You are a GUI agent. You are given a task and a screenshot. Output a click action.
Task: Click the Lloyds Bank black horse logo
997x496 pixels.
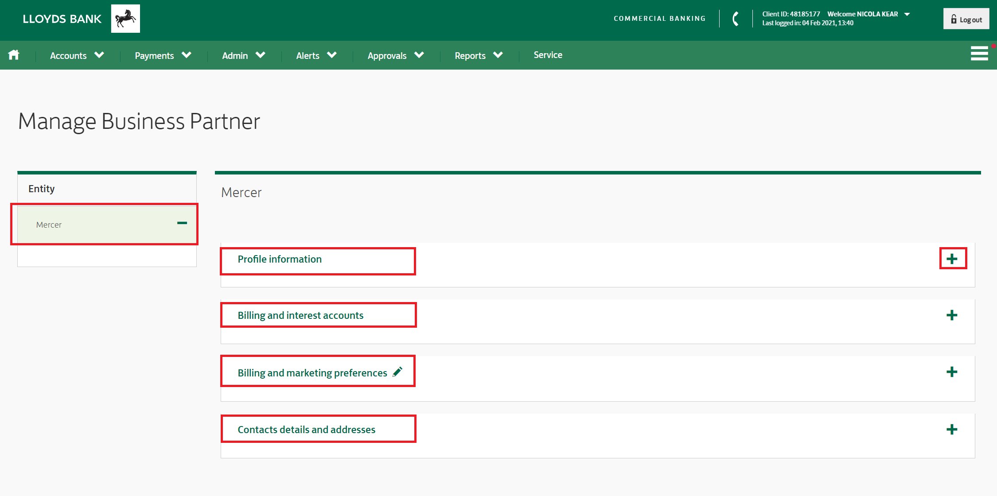coord(125,19)
